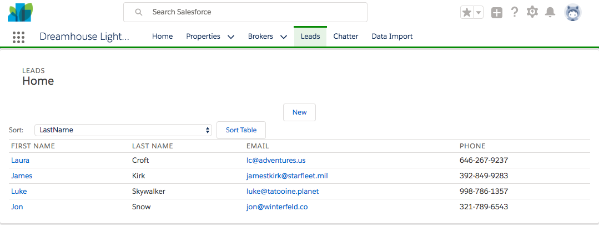Image resolution: width=599 pixels, height=232 pixels.
Task: Click the Dreamhouse app logo
Action: click(x=20, y=12)
